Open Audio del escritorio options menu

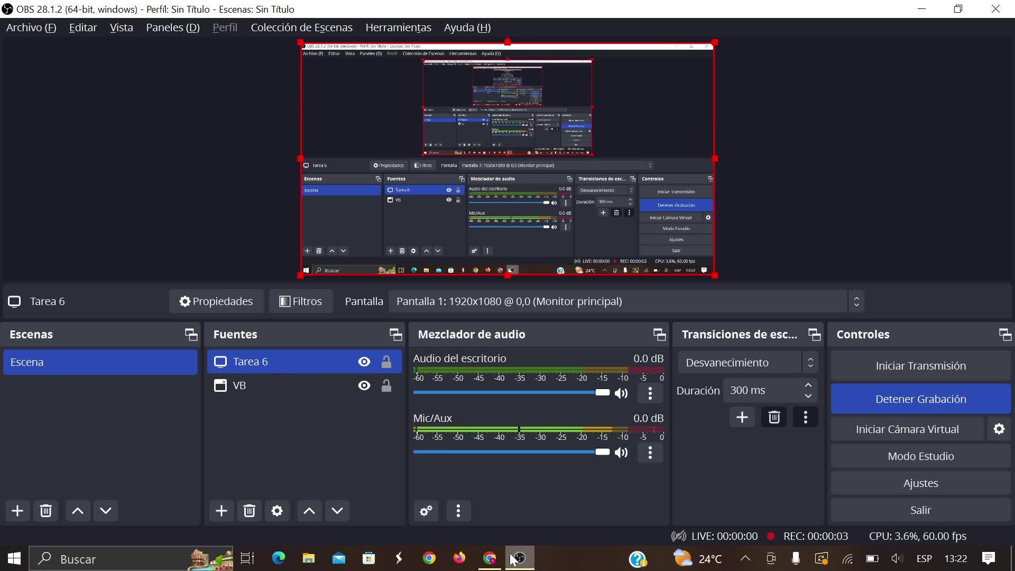(x=650, y=393)
